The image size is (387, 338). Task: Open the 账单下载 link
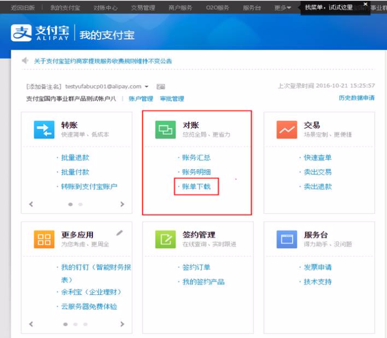(x=196, y=187)
